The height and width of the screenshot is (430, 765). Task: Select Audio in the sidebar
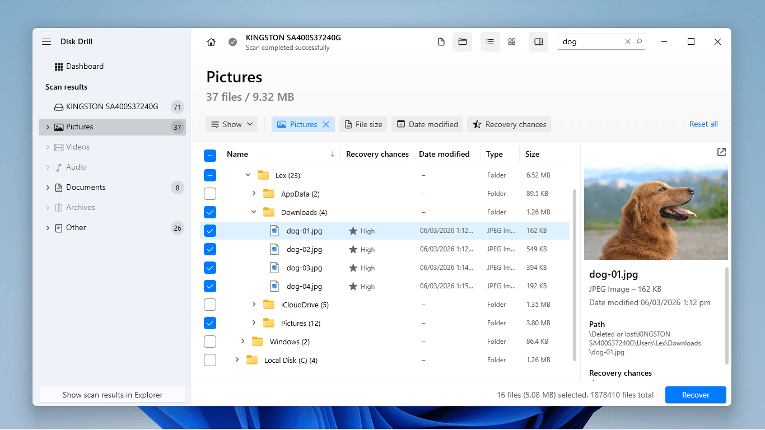point(112,167)
